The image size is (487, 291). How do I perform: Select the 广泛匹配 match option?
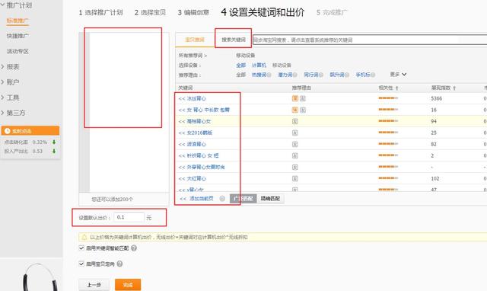click(x=243, y=198)
